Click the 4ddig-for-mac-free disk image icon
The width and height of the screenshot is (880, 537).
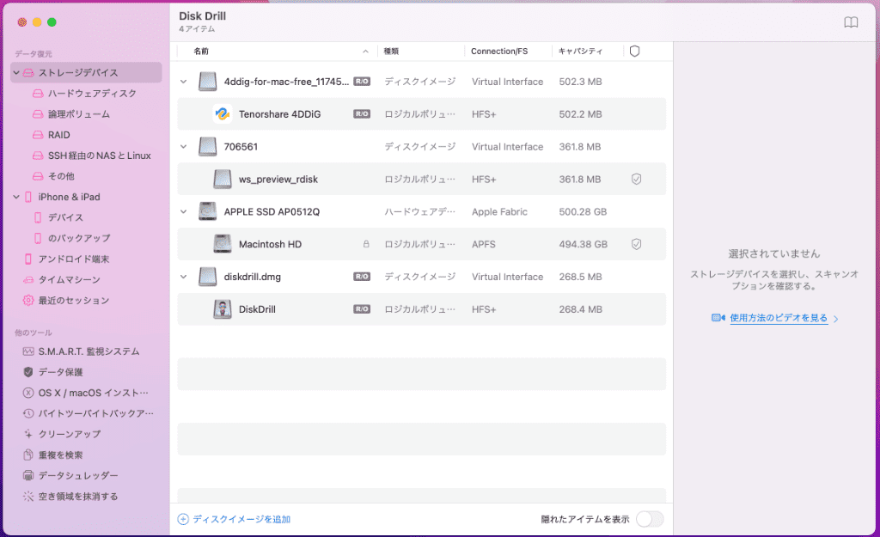tap(208, 82)
